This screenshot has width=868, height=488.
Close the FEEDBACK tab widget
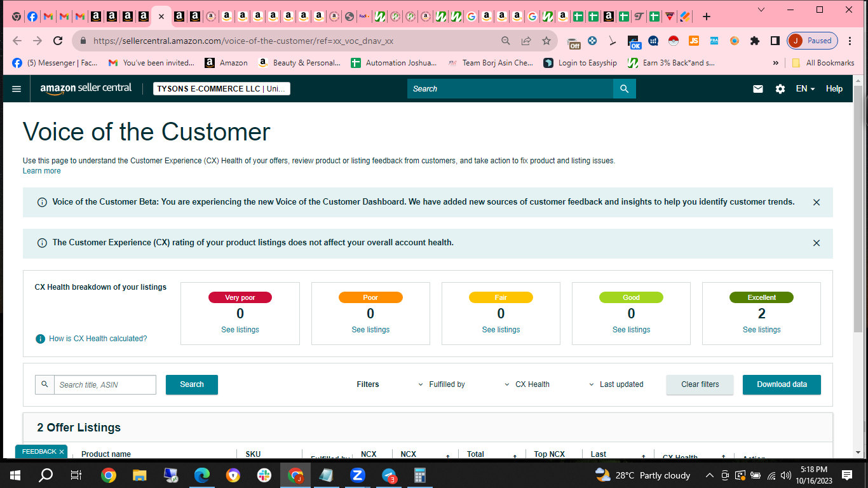point(62,452)
